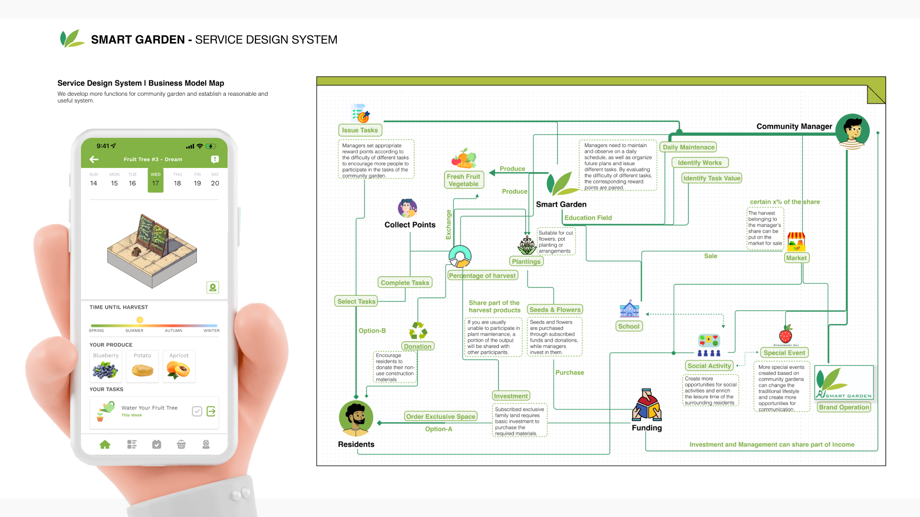Expand the Brand Operation box
Screen dimensions: 920x517
[x=844, y=407]
